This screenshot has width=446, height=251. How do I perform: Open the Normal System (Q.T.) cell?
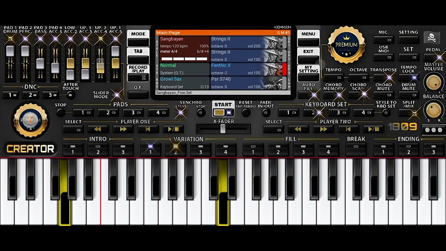[184, 69]
